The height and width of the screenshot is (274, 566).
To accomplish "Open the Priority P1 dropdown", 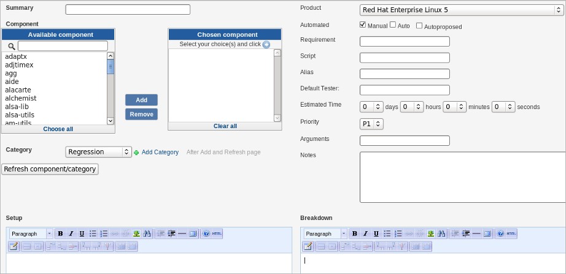I will point(371,124).
